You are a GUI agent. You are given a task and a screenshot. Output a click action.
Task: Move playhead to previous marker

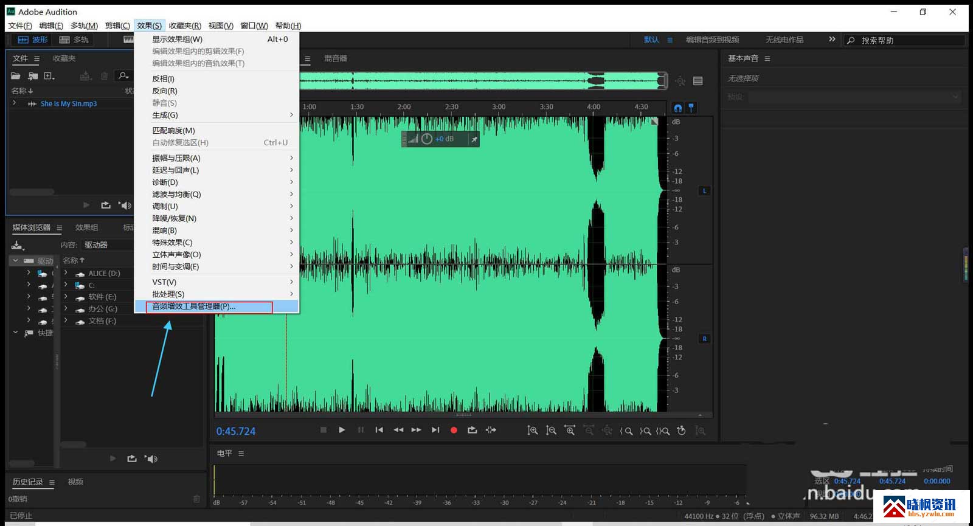pyautogui.click(x=379, y=430)
